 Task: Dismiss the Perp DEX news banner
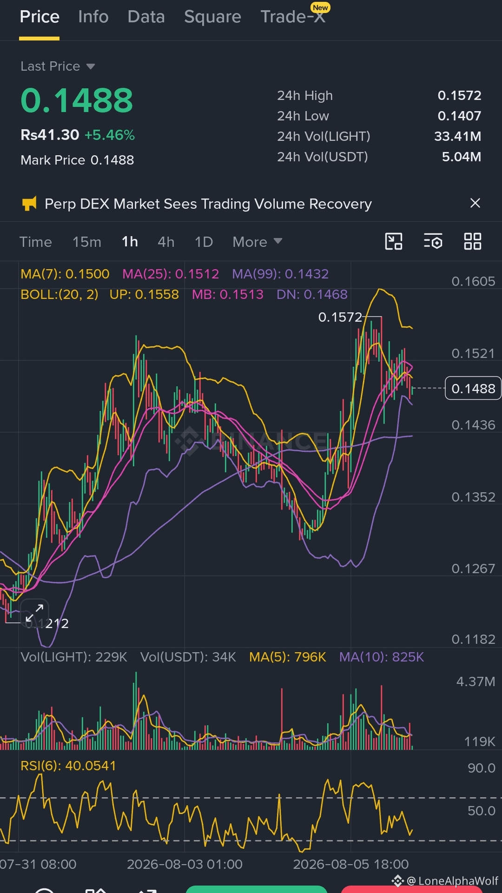pyautogui.click(x=475, y=203)
